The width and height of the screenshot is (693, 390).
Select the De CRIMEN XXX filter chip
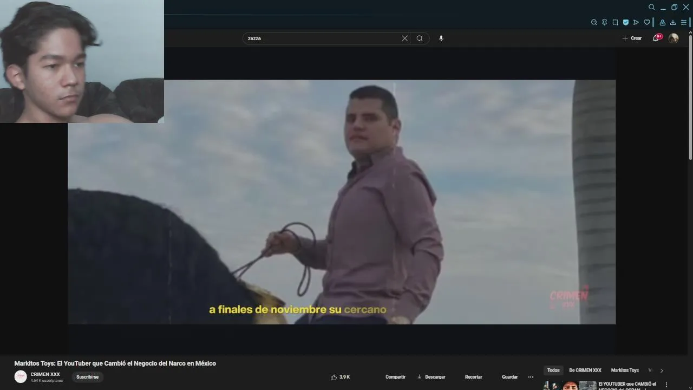585,370
